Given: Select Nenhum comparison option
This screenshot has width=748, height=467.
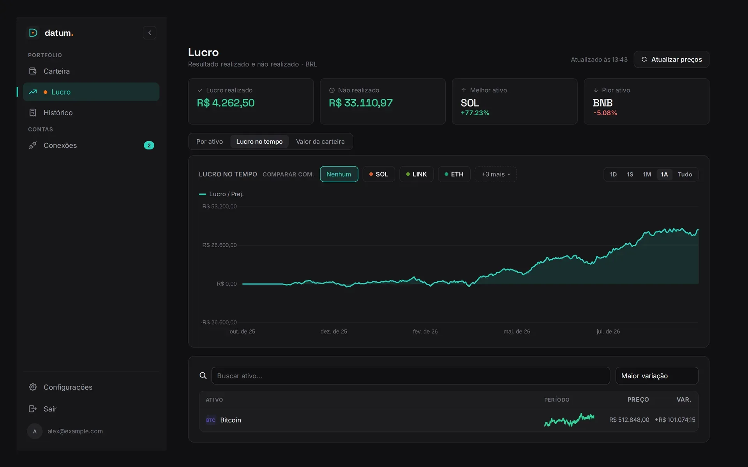Looking at the screenshot, I should 339,174.
